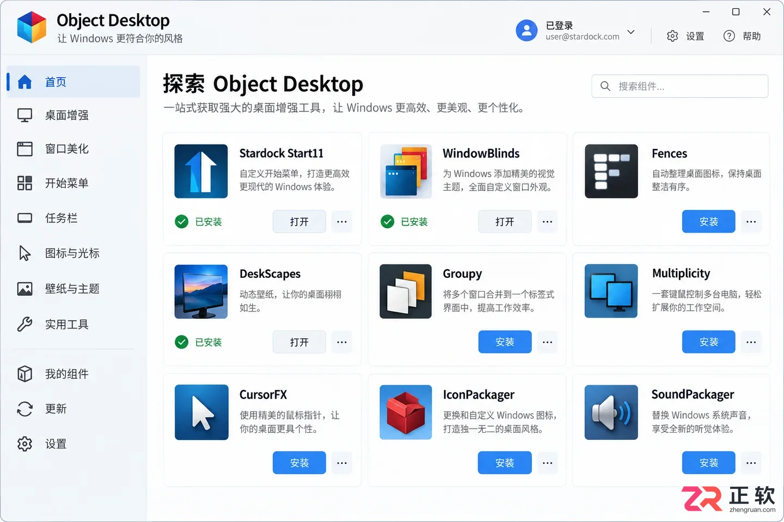Click the Multiplicity app icon
This screenshot has height=522, width=784.
(611, 291)
